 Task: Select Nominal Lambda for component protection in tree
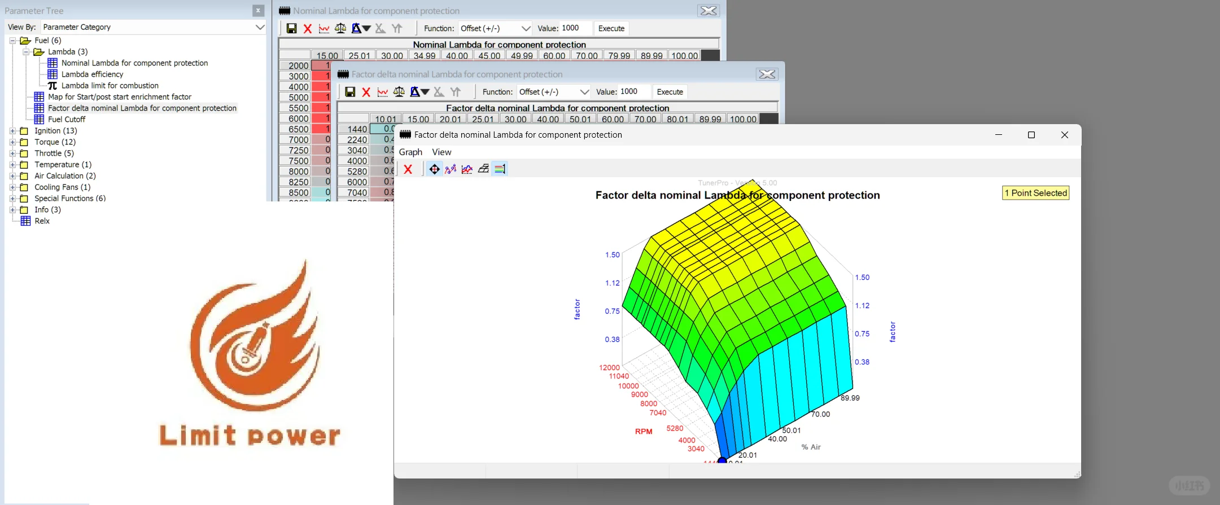[134, 63]
